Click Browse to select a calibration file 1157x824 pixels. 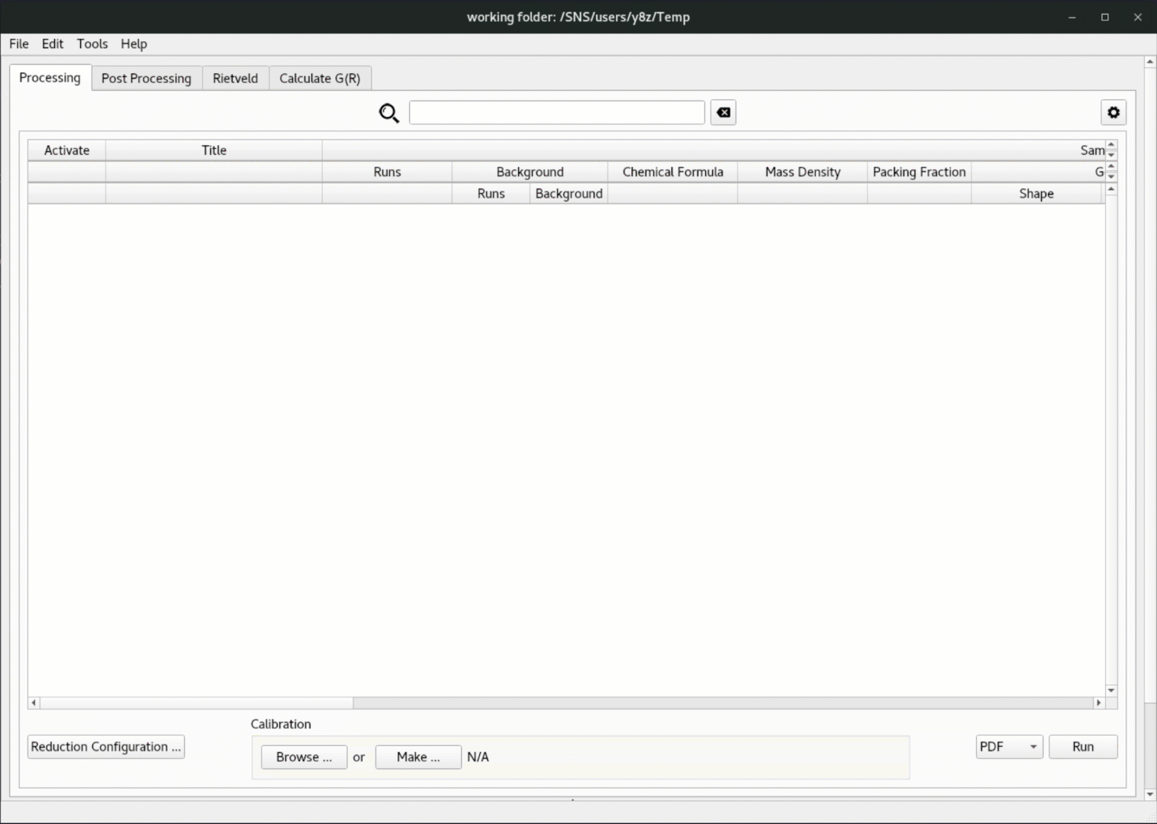tap(304, 757)
